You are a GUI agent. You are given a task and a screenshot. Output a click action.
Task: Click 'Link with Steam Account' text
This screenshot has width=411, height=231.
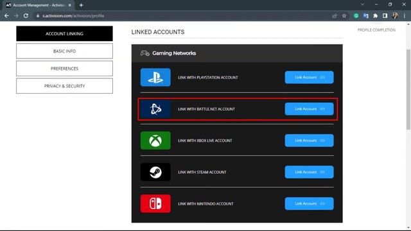click(x=202, y=172)
